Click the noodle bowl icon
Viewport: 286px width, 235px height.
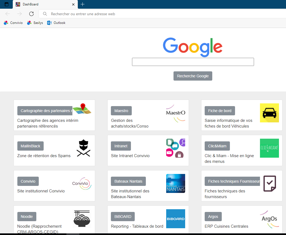tap(82, 218)
